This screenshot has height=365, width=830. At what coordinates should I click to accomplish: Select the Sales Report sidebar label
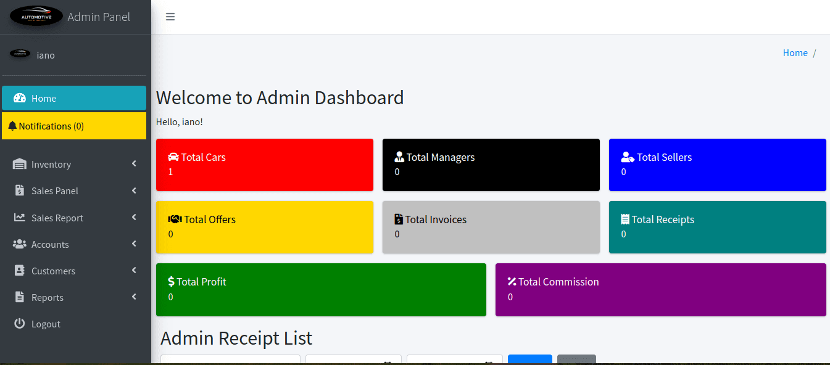(57, 218)
